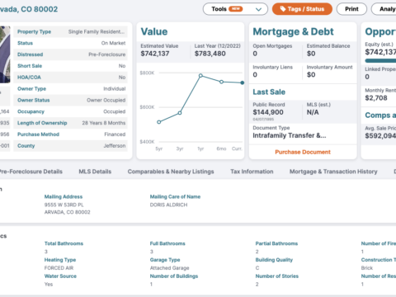Viewport: 396px width, 297px height.
Task: Click the Print button
Action: (x=351, y=9)
